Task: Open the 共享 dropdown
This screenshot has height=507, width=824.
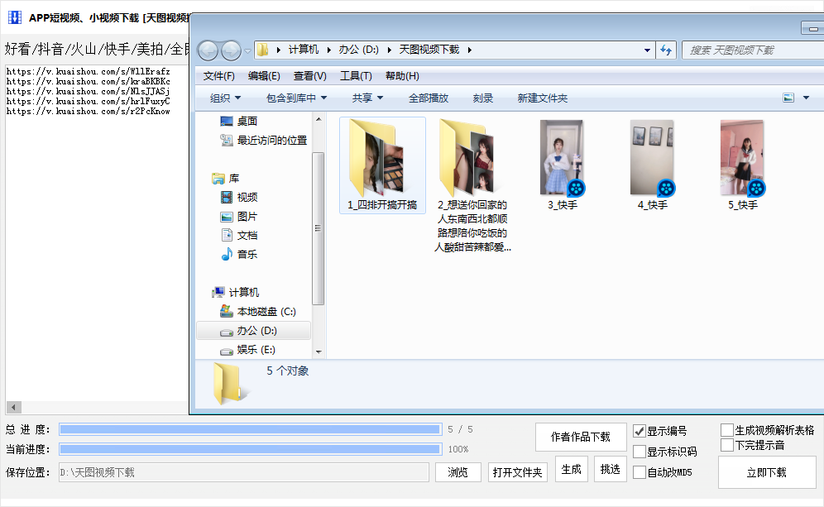Action: [367, 98]
